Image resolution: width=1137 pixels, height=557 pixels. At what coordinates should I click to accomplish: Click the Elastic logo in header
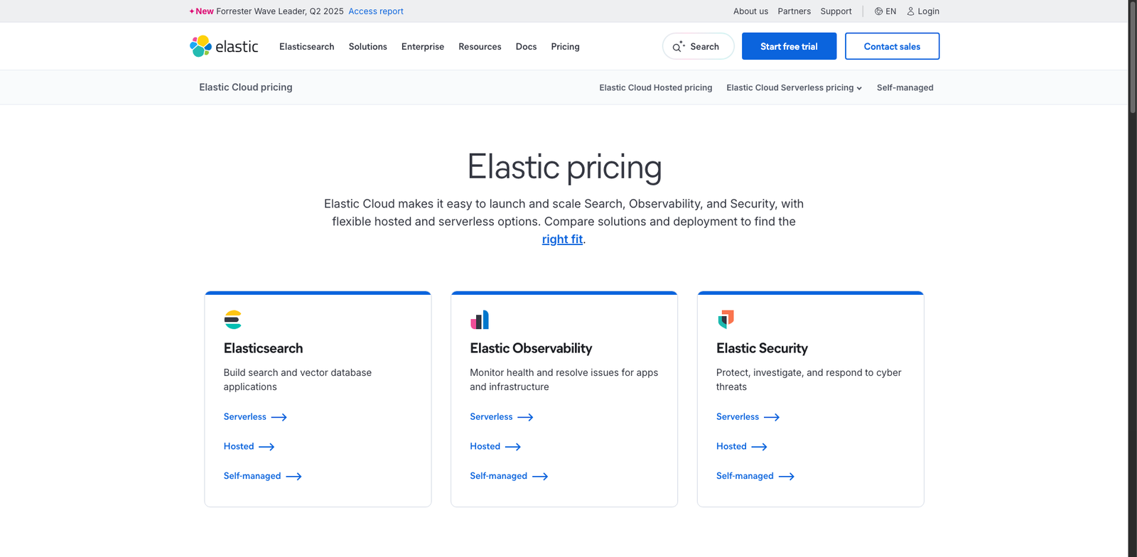(224, 46)
